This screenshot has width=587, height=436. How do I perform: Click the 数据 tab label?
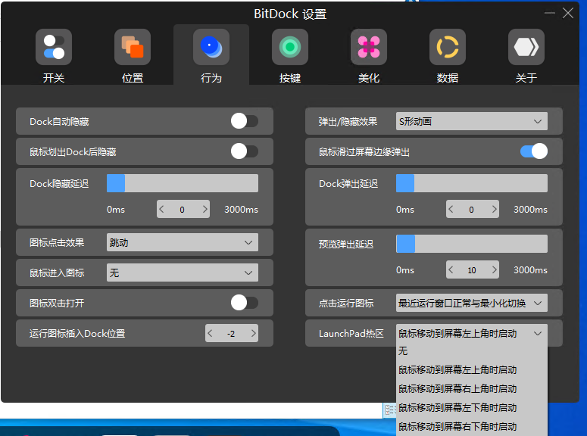448,78
